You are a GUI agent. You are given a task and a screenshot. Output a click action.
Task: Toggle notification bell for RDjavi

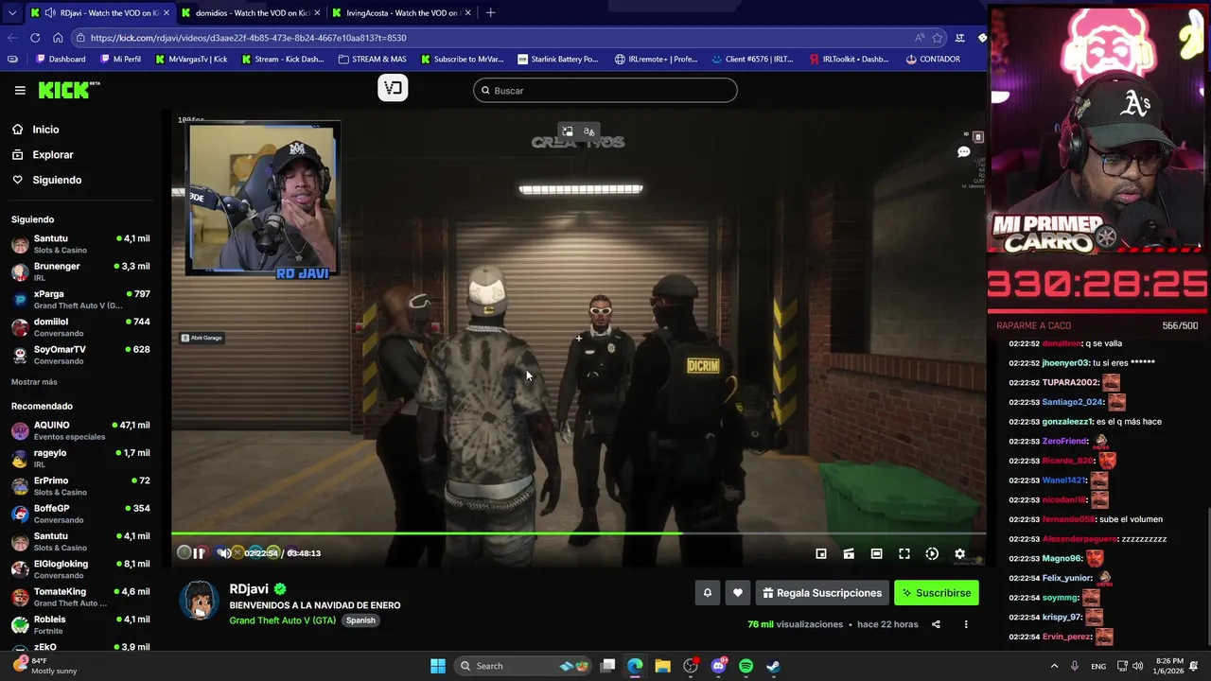(707, 593)
